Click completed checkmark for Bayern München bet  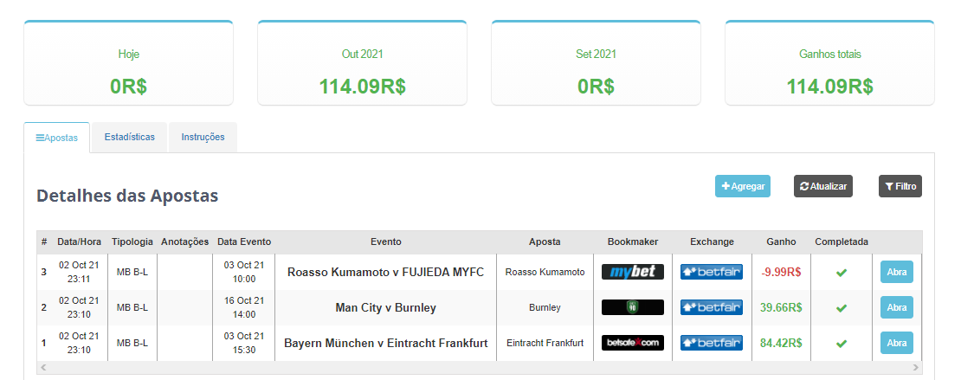pyautogui.click(x=841, y=344)
